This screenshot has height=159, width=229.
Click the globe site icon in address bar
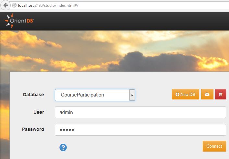14,6
